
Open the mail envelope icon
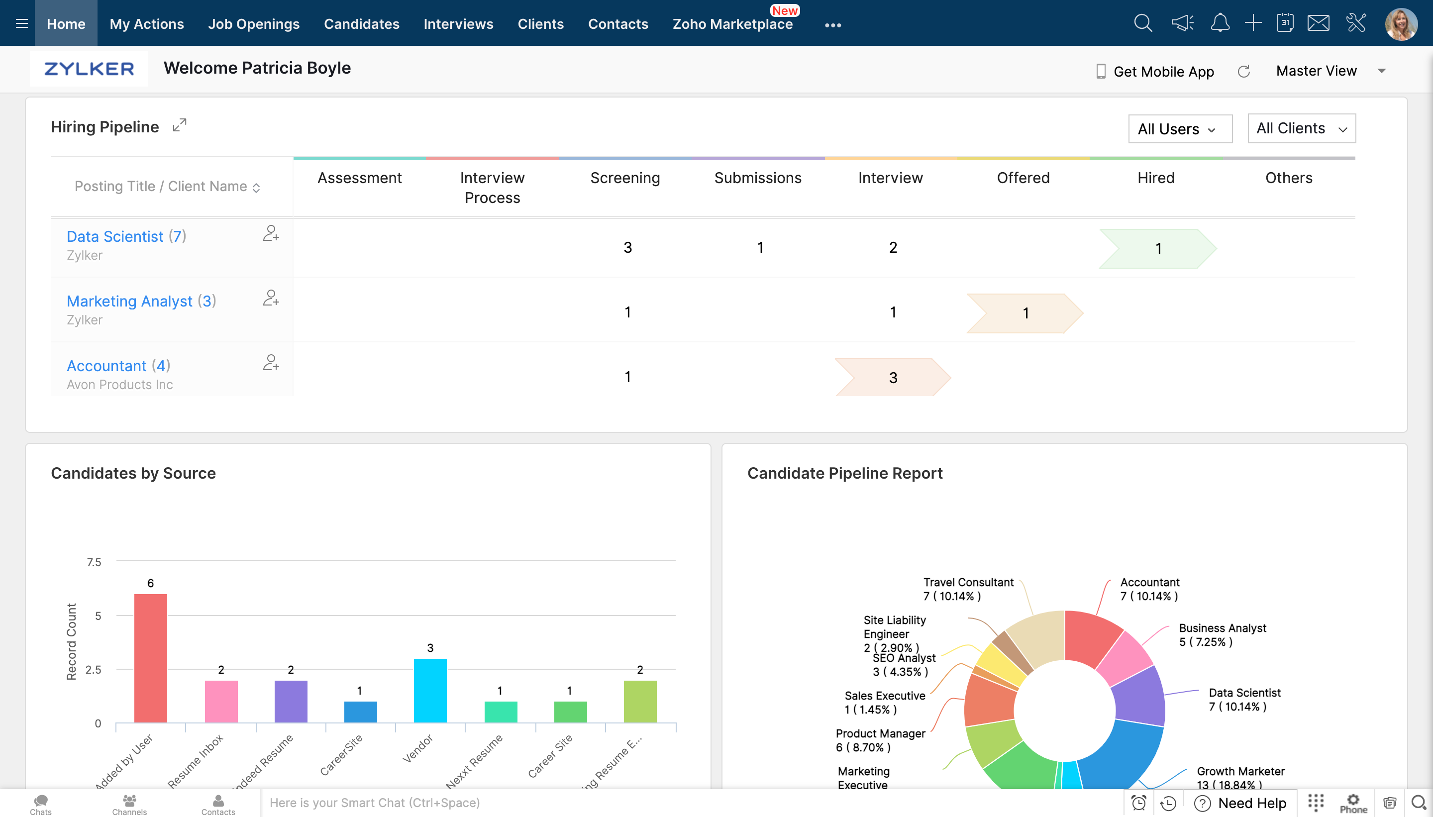1318,23
